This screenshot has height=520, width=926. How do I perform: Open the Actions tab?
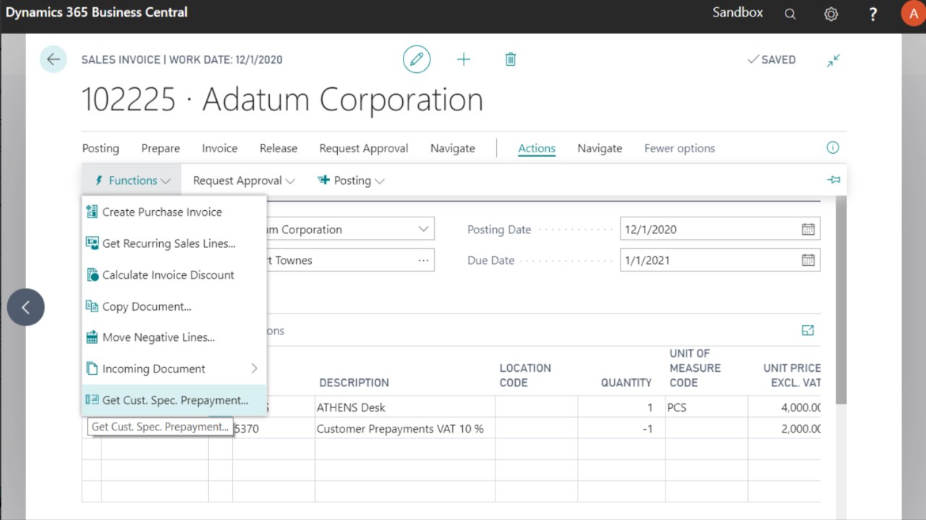[537, 148]
